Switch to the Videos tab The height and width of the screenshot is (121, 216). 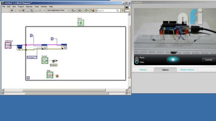[165, 70]
